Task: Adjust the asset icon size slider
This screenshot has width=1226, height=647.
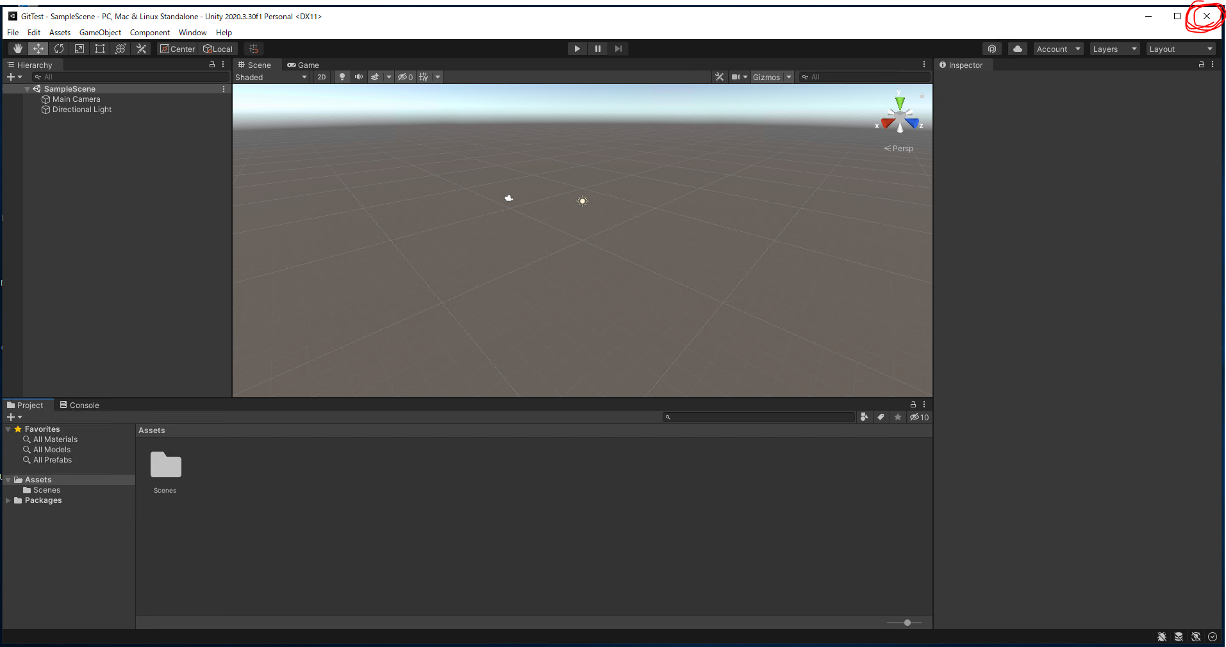Action: click(x=906, y=622)
